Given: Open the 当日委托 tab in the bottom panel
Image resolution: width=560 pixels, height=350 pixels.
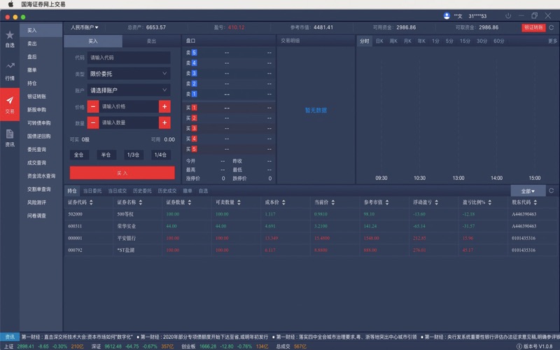Looking at the screenshot, I should point(92,191).
